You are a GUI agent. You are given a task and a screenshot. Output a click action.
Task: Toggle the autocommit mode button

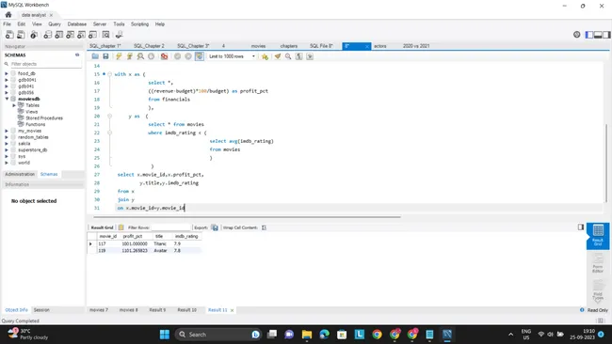pyautogui.click(x=199, y=56)
